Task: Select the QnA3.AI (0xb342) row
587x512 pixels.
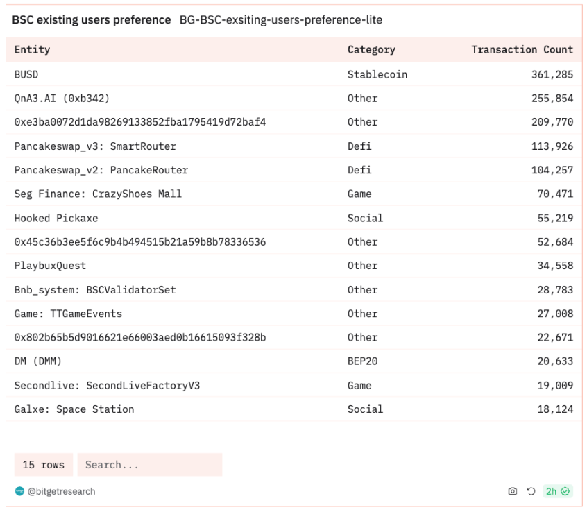Action: pos(294,99)
